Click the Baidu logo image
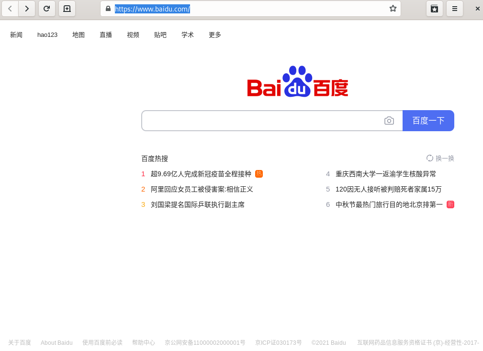 click(297, 82)
